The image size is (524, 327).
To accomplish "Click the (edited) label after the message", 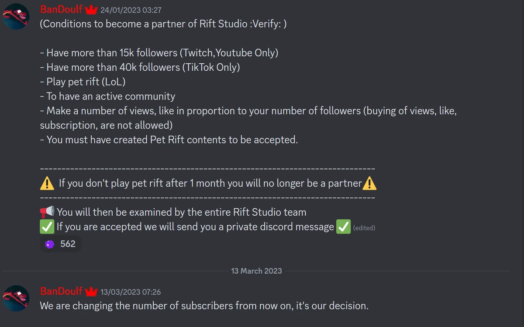I will pyautogui.click(x=364, y=227).
